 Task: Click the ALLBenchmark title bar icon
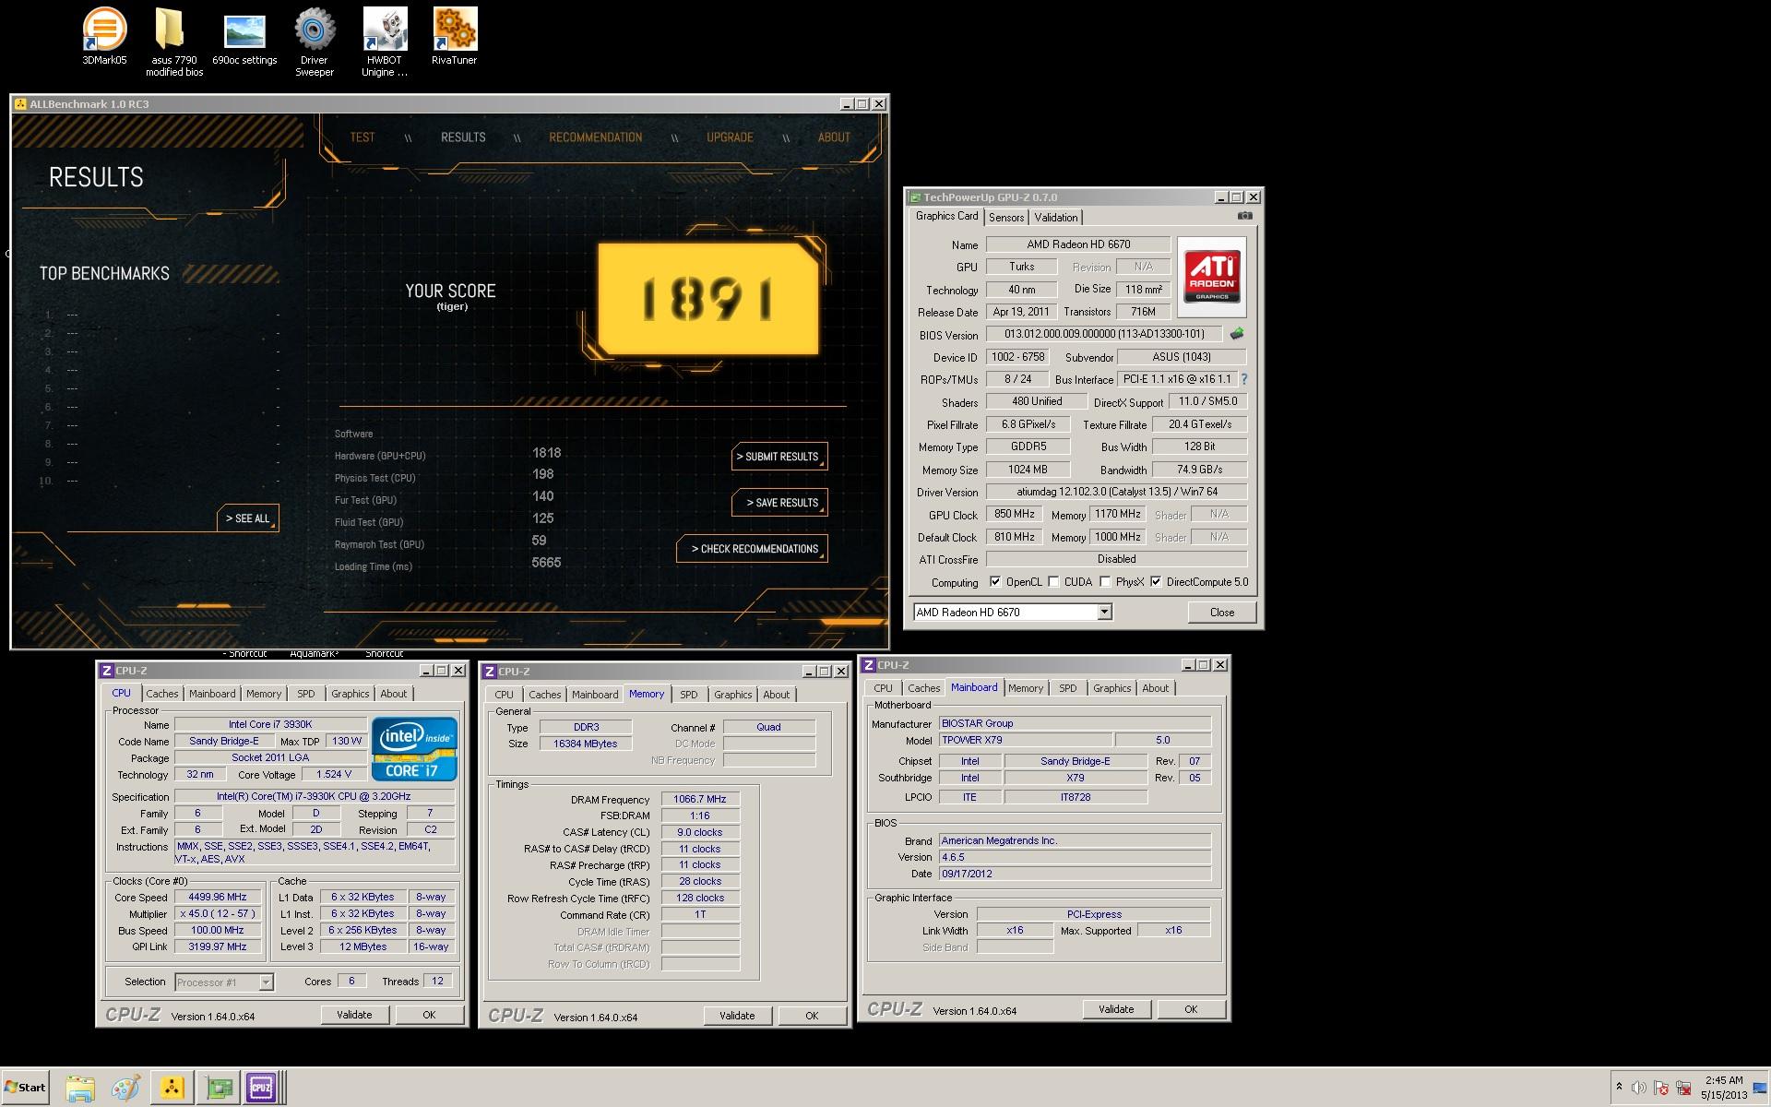tap(21, 104)
